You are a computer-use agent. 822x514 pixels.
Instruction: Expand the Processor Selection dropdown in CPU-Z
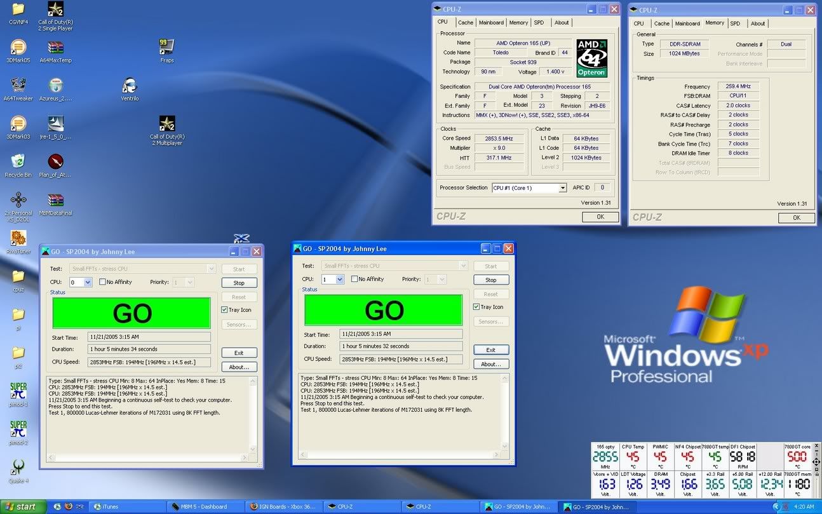coord(562,188)
